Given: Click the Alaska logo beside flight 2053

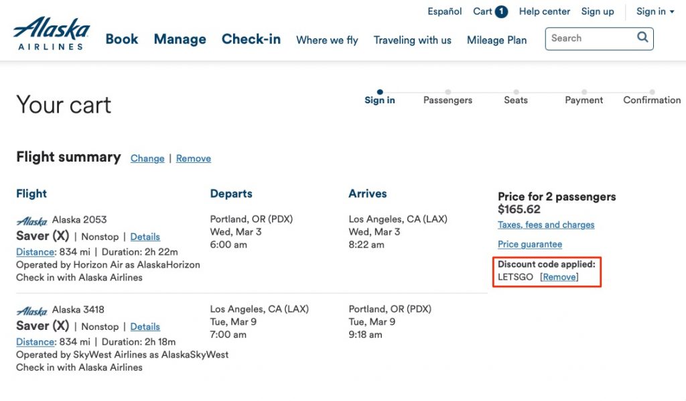Looking at the screenshot, I should [31, 221].
